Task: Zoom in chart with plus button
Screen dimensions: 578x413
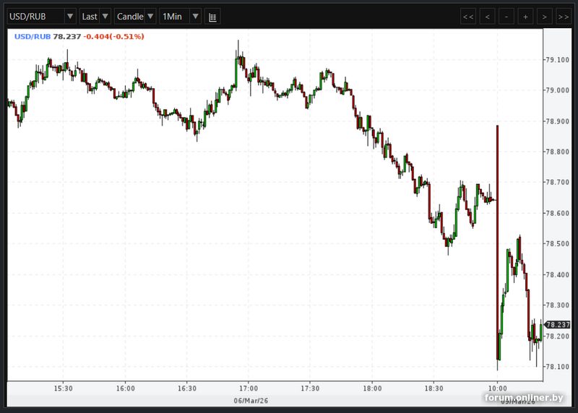Action: 525,17
